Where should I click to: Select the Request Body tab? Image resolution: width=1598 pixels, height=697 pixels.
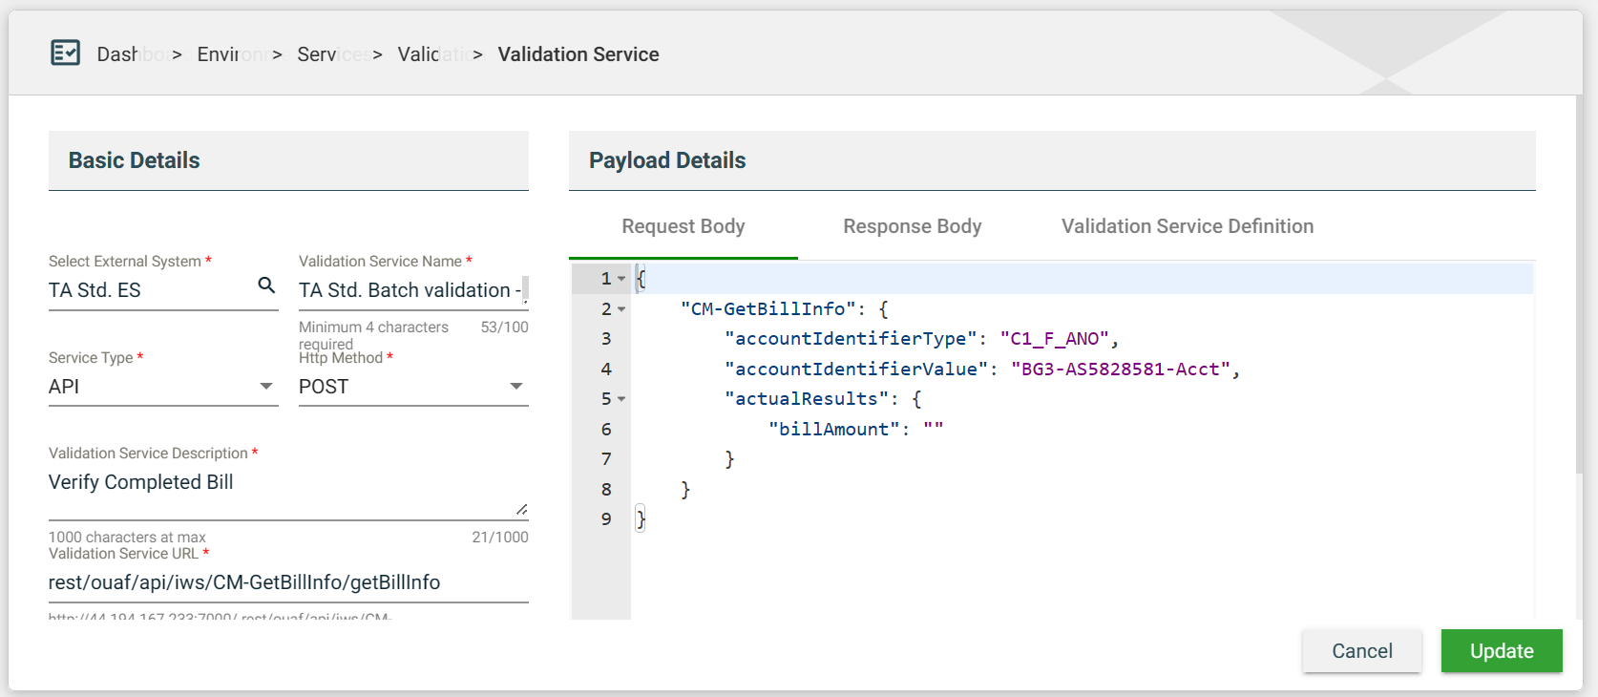683,226
